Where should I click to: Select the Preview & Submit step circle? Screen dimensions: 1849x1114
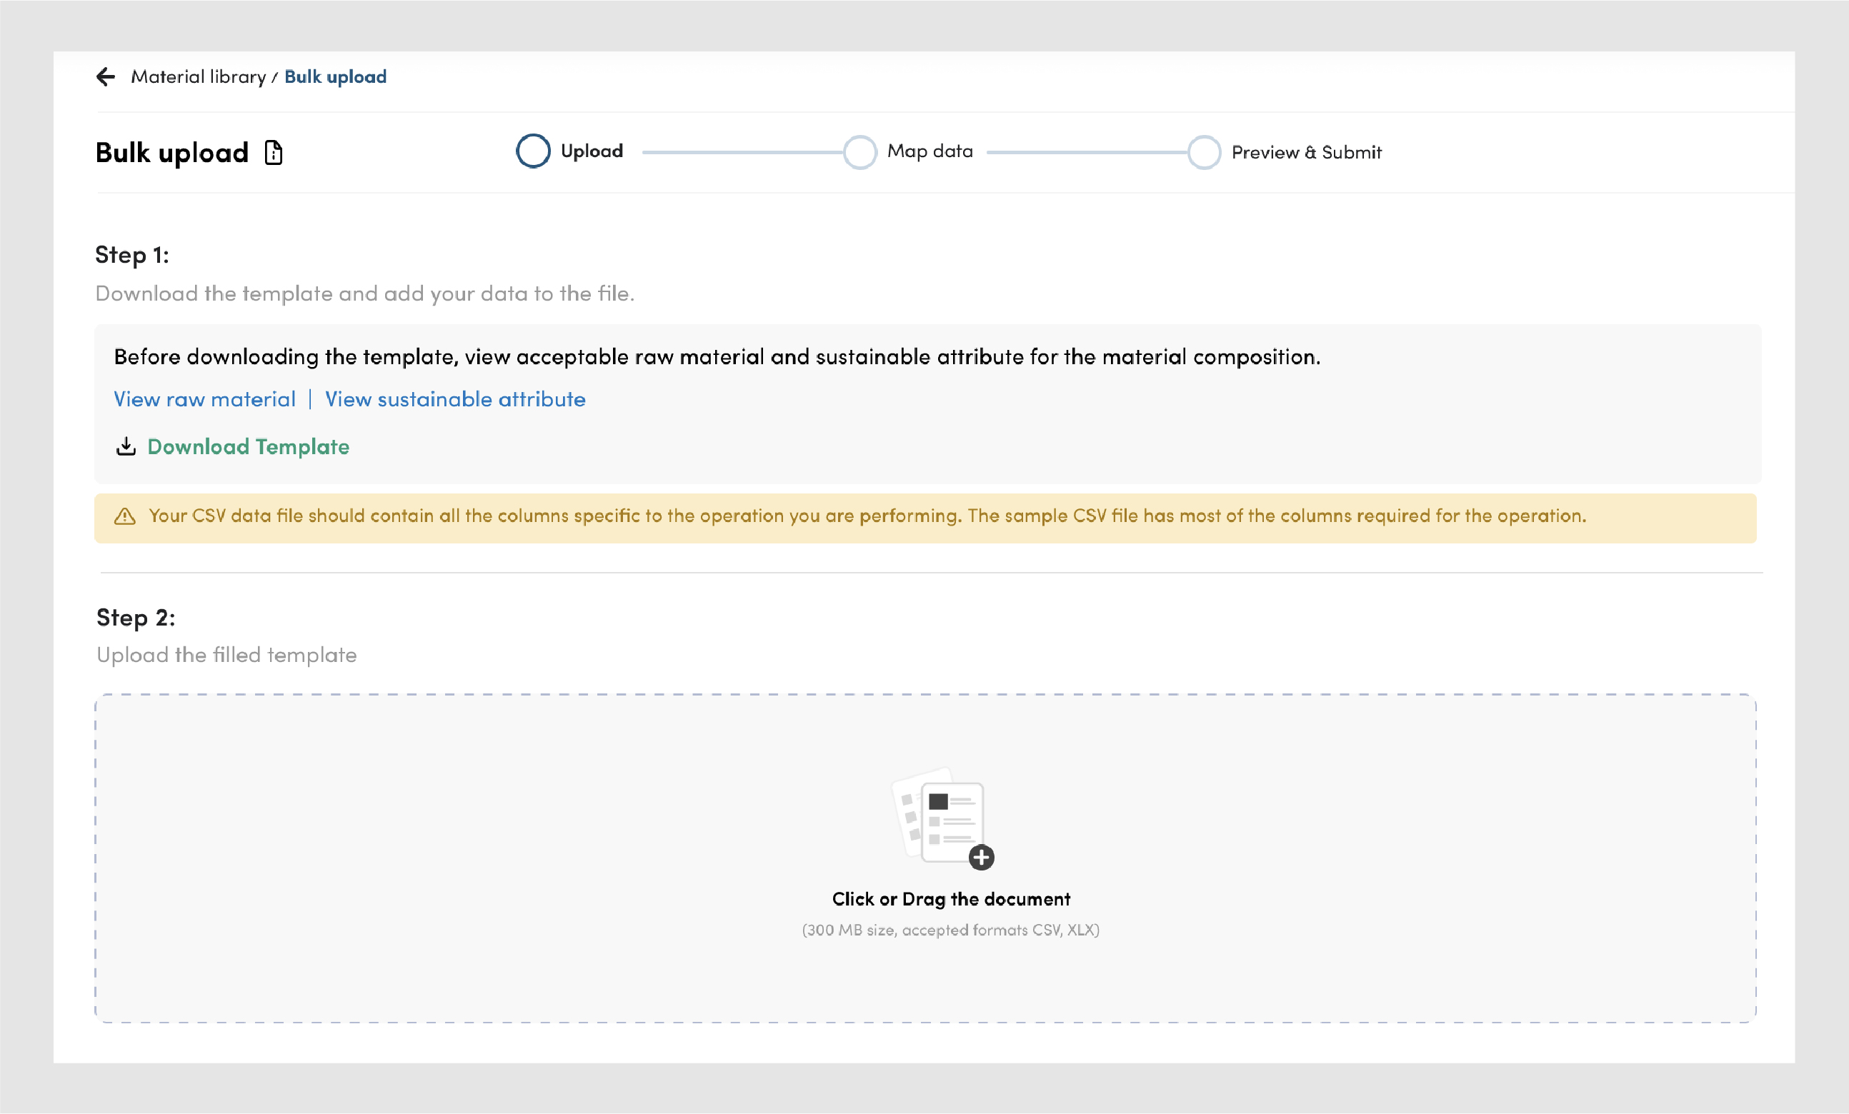[x=1204, y=152]
